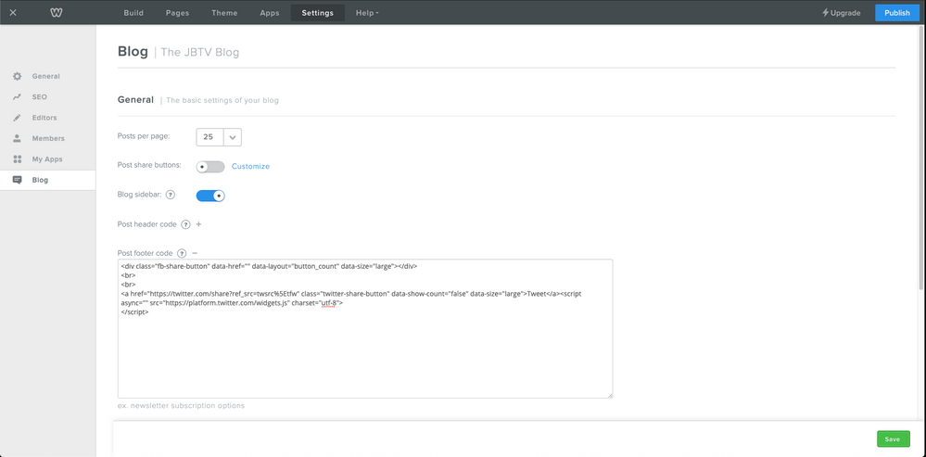Click 'The basic settings of your blog' text
926x457 pixels.
point(222,100)
